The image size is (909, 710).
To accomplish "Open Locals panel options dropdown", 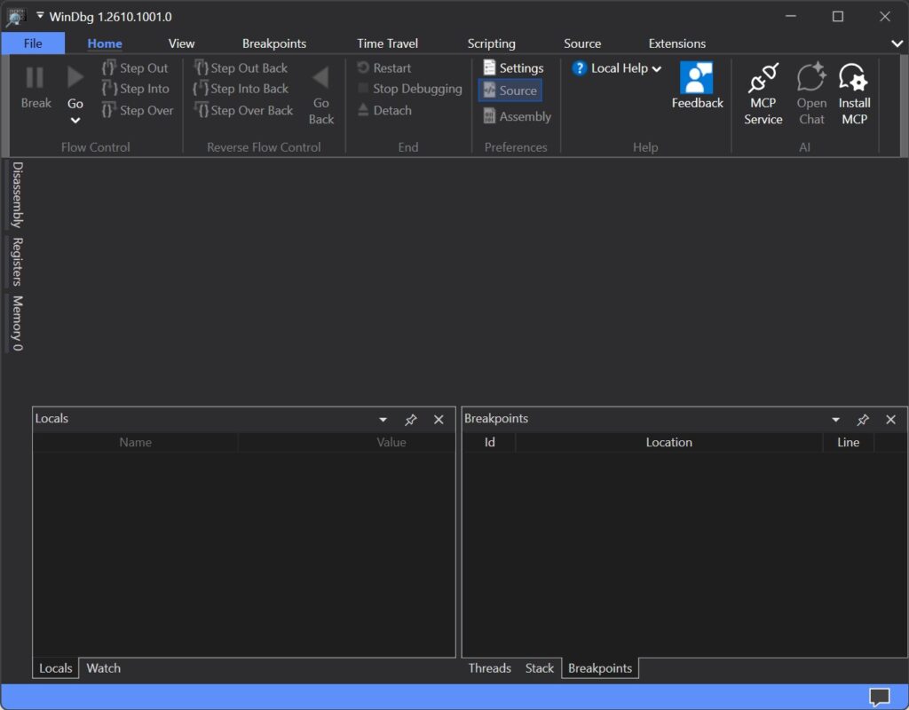I will pyautogui.click(x=383, y=420).
